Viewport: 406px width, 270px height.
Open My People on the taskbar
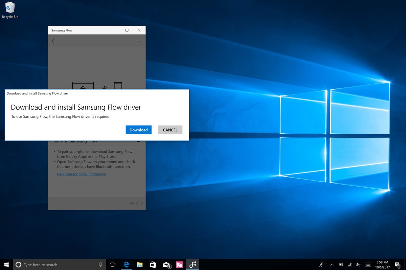(x=321, y=265)
